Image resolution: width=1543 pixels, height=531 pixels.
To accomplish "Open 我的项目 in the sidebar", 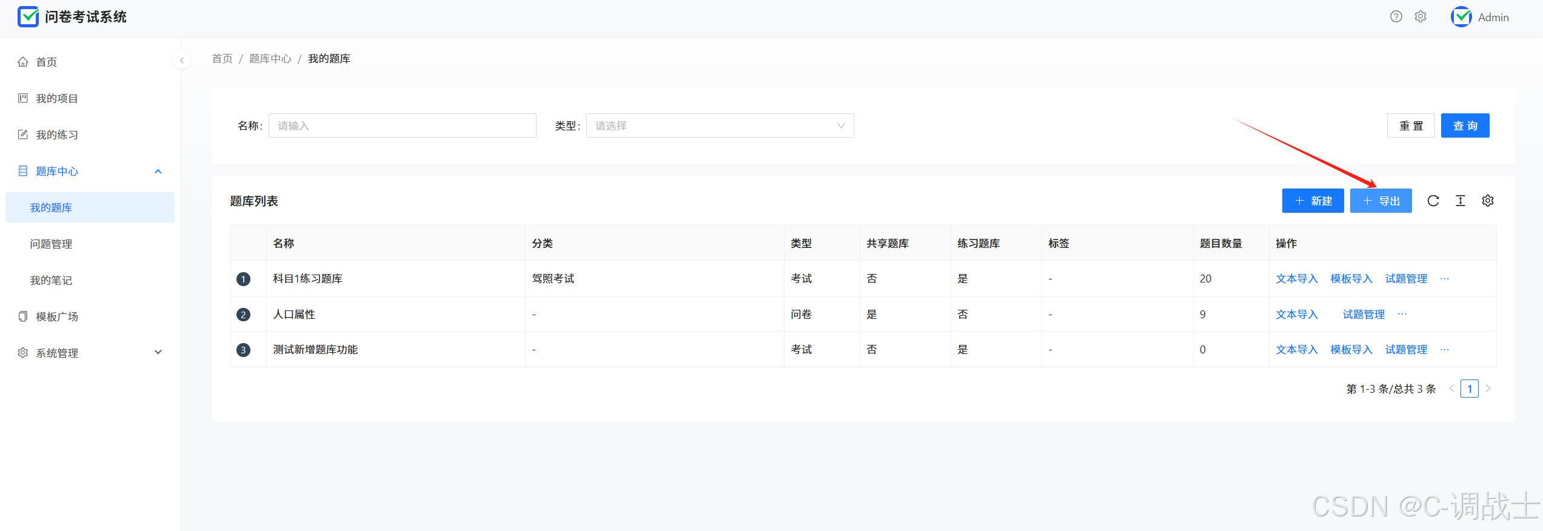I will (90, 98).
